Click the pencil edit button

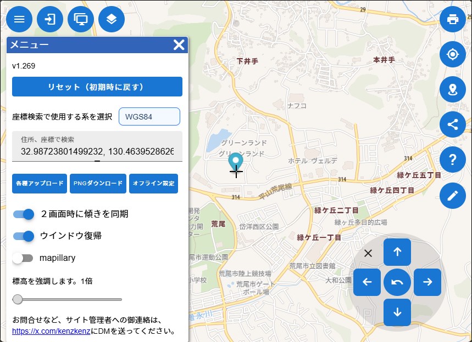point(453,195)
